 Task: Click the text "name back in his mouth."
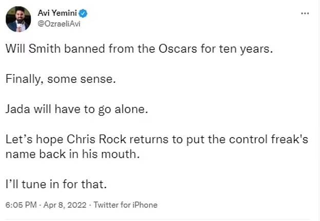pos(72,153)
